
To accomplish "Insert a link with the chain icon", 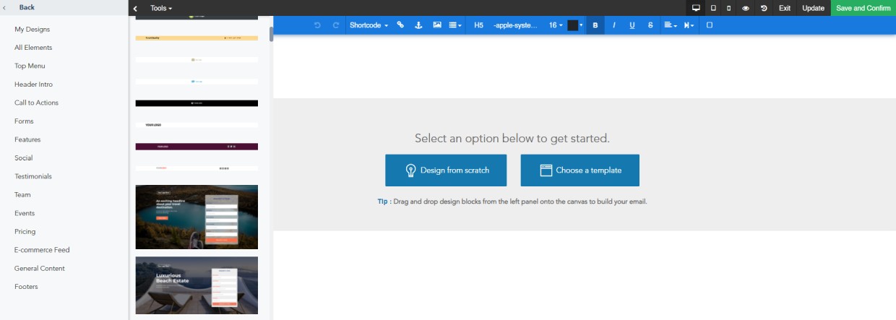I will [400, 25].
